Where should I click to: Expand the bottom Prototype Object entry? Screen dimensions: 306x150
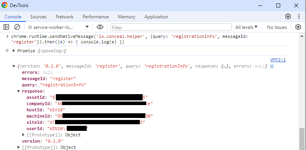(19, 147)
